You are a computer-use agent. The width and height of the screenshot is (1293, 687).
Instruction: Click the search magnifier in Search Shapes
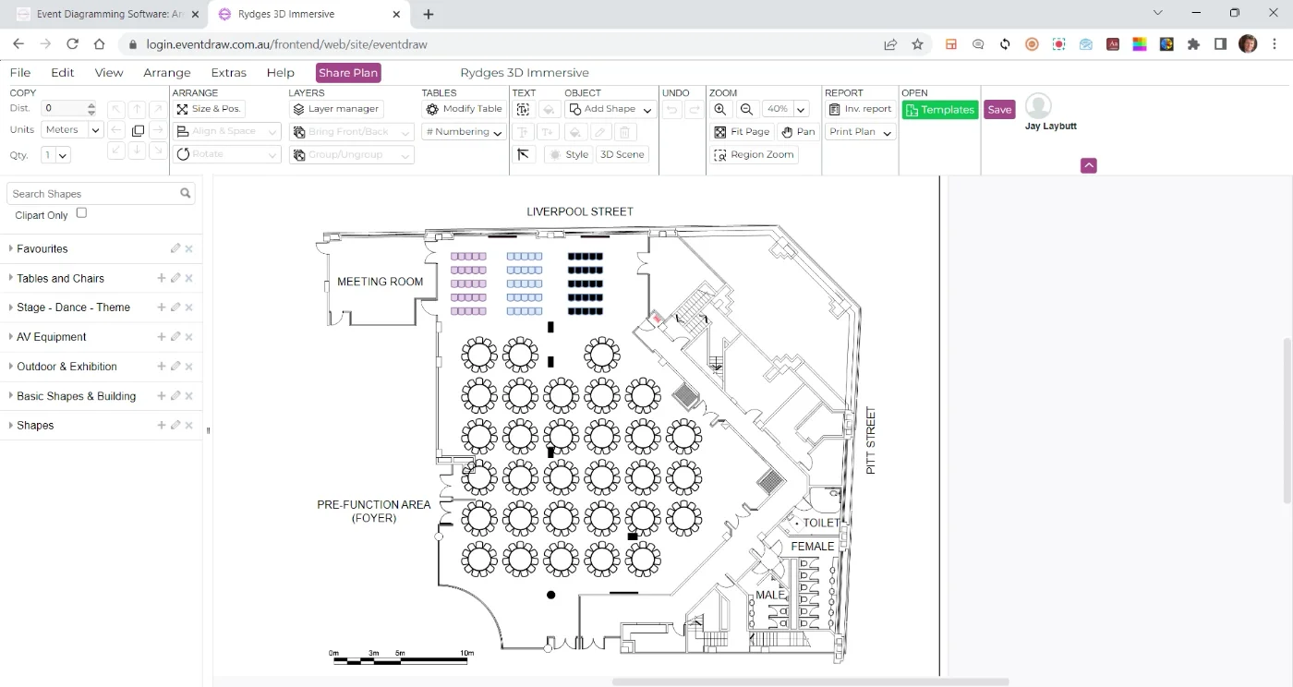click(186, 194)
